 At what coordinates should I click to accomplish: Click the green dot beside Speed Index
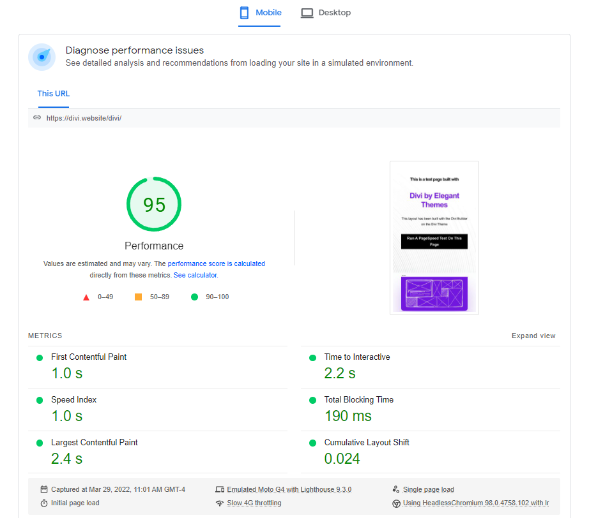pos(40,400)
